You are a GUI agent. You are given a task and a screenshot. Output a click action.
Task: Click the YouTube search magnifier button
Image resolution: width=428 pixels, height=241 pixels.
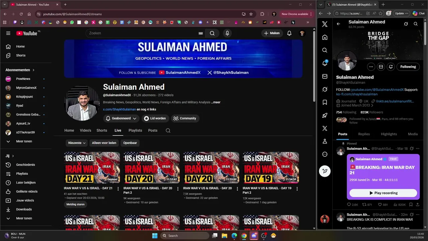212,33
